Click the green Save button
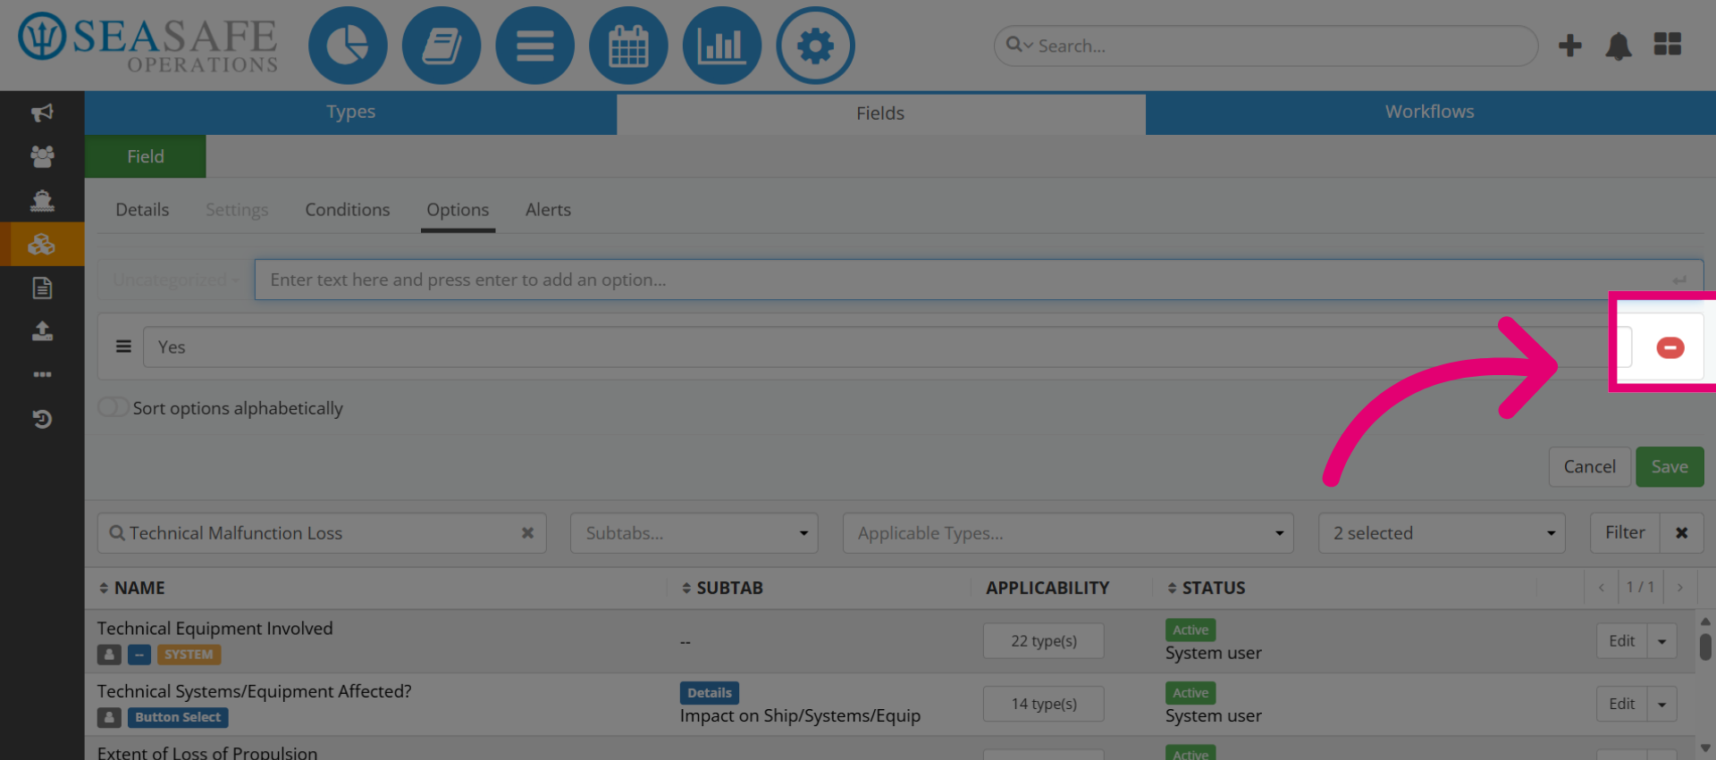 click(x=1670, y=467)
